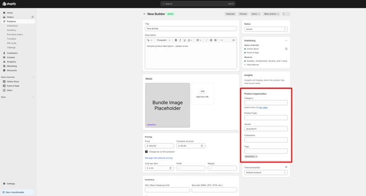Open the More actions dropdown
366x196 pixels.
[271, 14]
